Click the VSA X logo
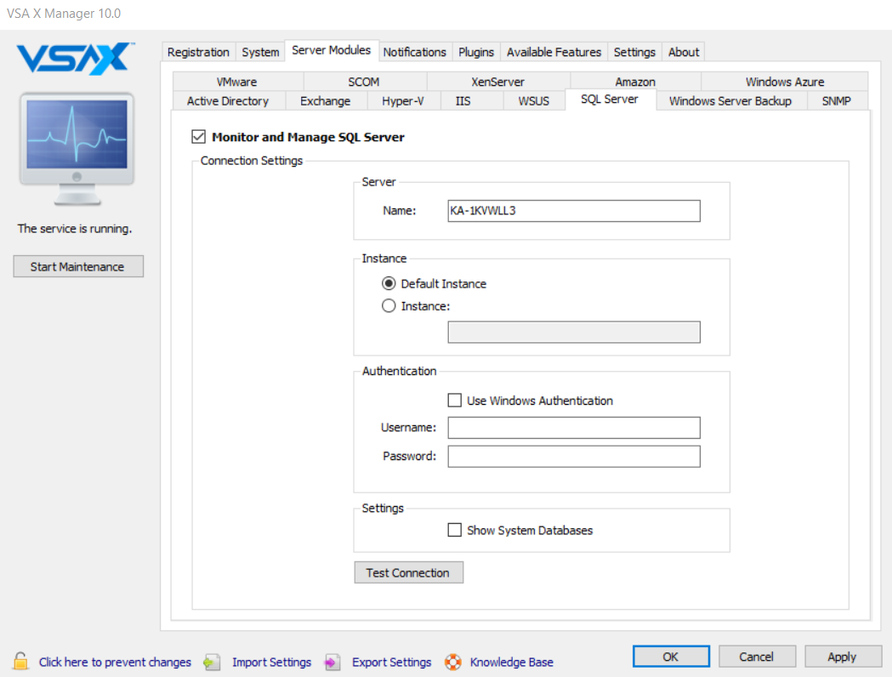Image resolution: width=892 pixels, height=677 pixels. (75, 58)
